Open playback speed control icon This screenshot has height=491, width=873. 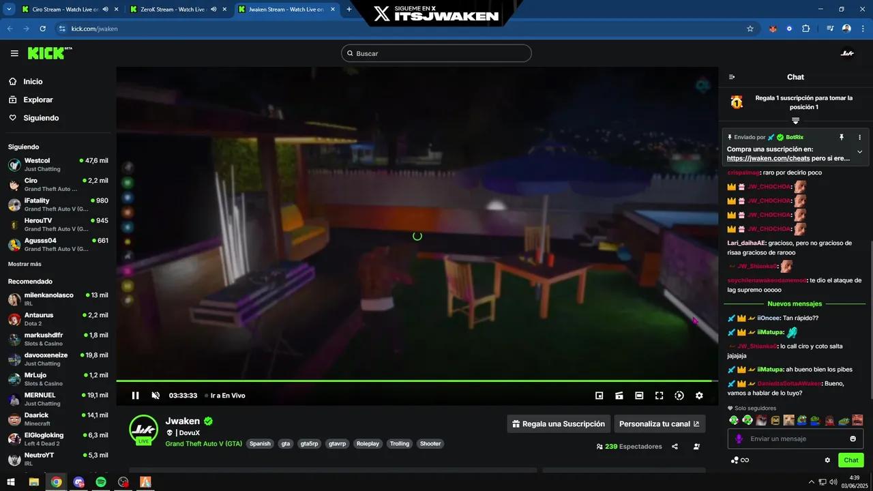[x=679, y=396]
